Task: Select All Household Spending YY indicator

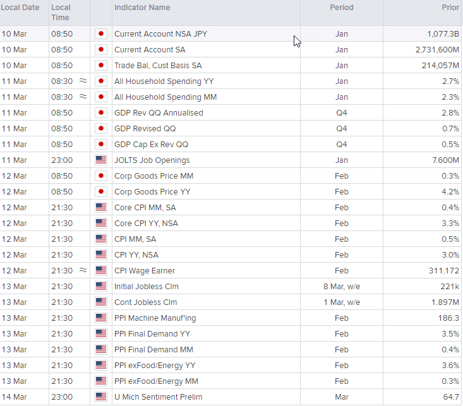Action: (x=164, y=81)
